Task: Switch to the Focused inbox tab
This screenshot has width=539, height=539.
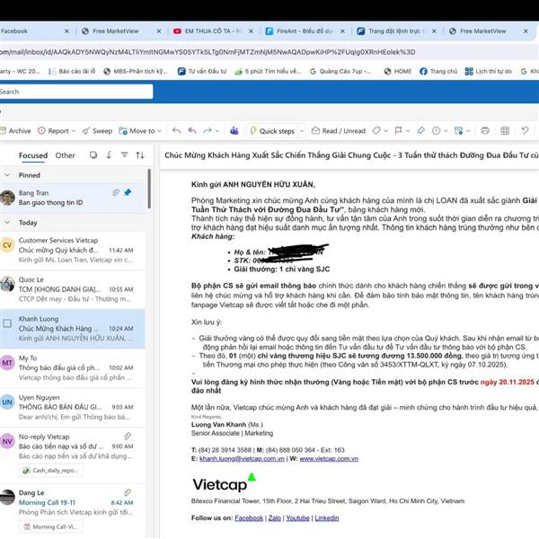Action: point(33,155)
